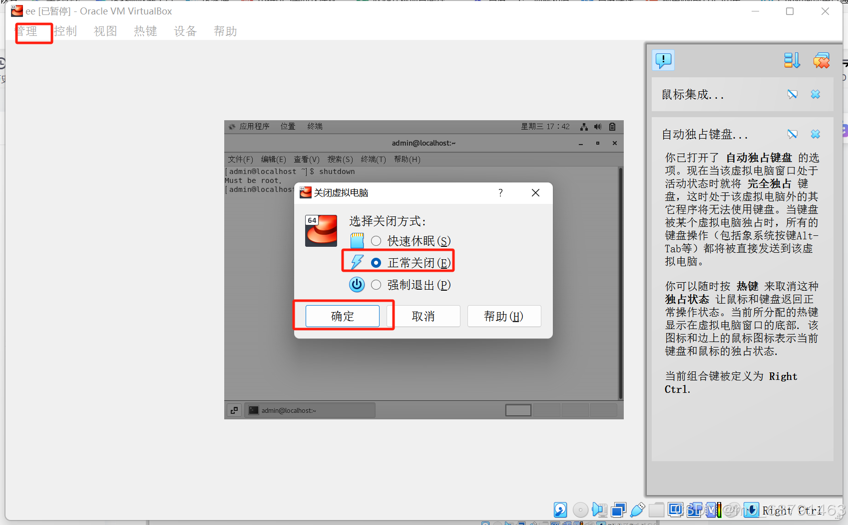Open the VirtualBox 帮助 menu beside 设备
848x525 pixels.
coord(225,31)
